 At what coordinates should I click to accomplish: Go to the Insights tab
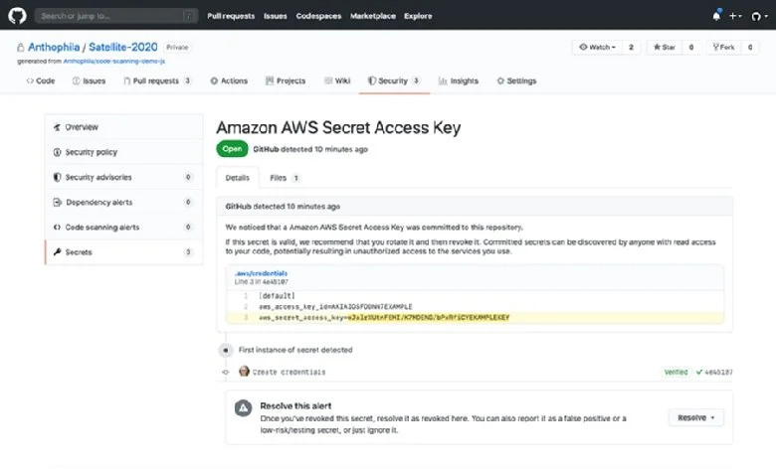459,80
